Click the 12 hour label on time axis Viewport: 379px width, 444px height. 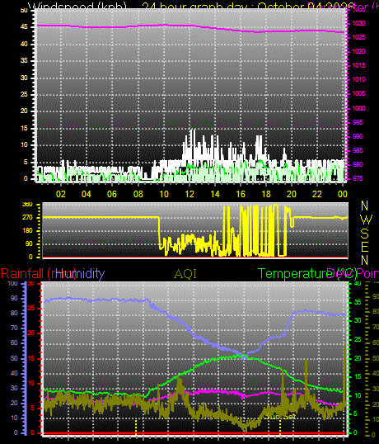click(189, 194)
